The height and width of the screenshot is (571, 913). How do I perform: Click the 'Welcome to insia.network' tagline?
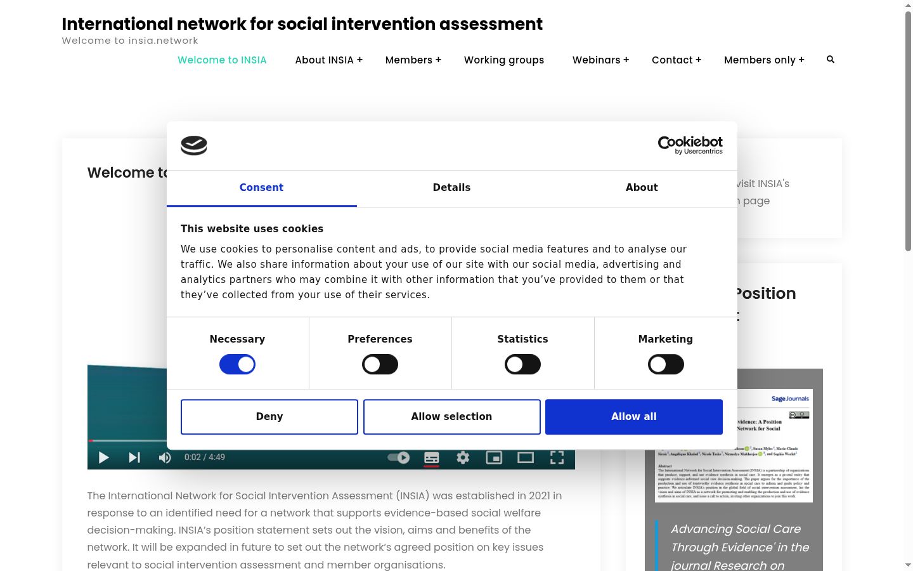pyautogui.click(x=130, y=41)
